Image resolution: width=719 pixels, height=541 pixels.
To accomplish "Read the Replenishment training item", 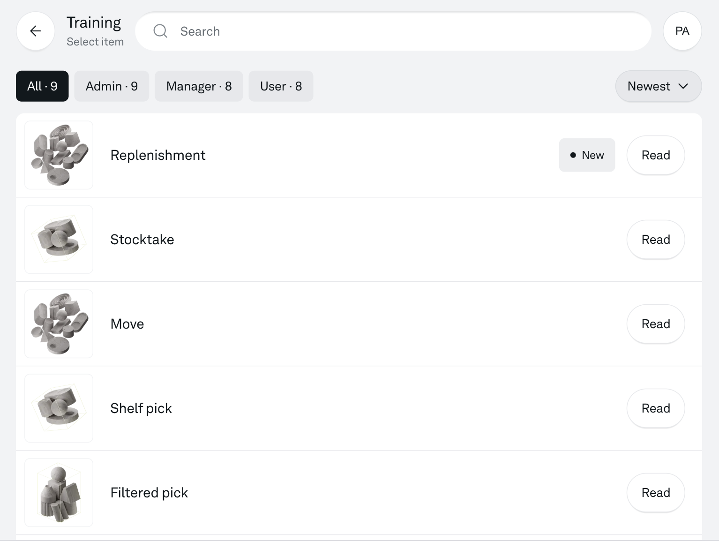I will pyautogui.click(x=656, y=155).
